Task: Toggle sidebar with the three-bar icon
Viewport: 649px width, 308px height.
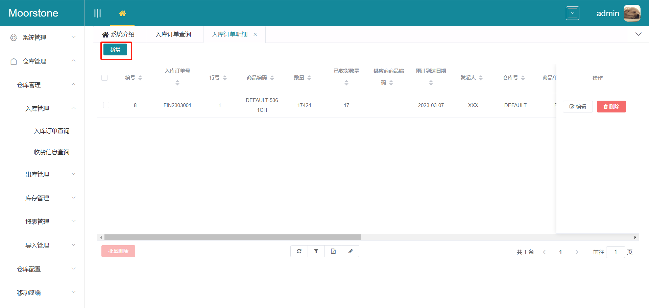Action: (x=97, y=13)
